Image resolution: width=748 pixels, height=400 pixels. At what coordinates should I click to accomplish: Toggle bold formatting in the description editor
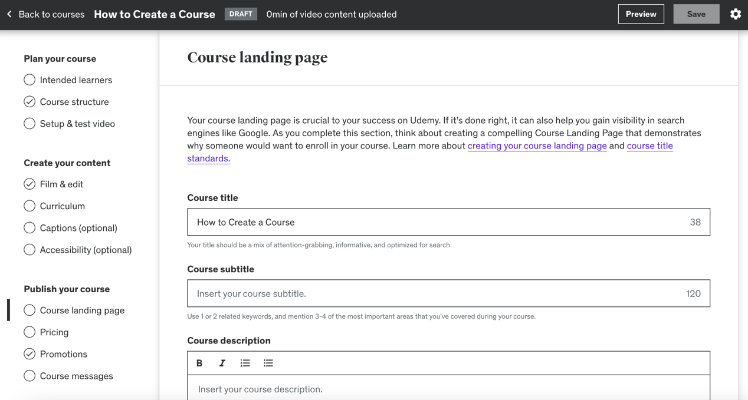point(199,363)
